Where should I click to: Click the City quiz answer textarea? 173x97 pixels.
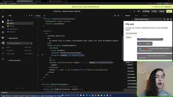click(x=134, y=34)
